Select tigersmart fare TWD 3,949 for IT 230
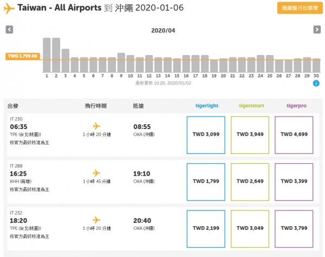This screenshot has width=325, height=257. pos(250,135)
